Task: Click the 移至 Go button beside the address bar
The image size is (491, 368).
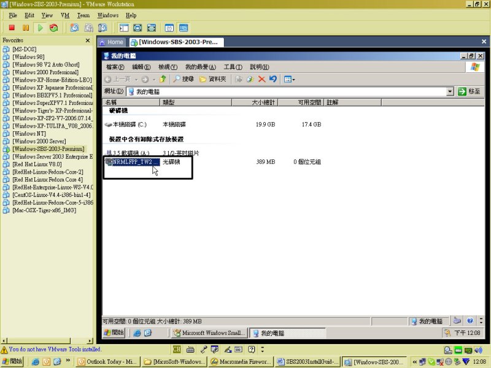Action: 469,91
